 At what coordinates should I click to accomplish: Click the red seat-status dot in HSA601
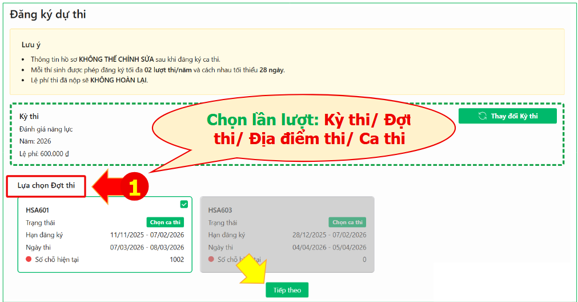click(29, 260)
